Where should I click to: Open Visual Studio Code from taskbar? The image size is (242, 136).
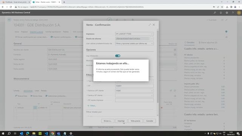coord(46,133)
